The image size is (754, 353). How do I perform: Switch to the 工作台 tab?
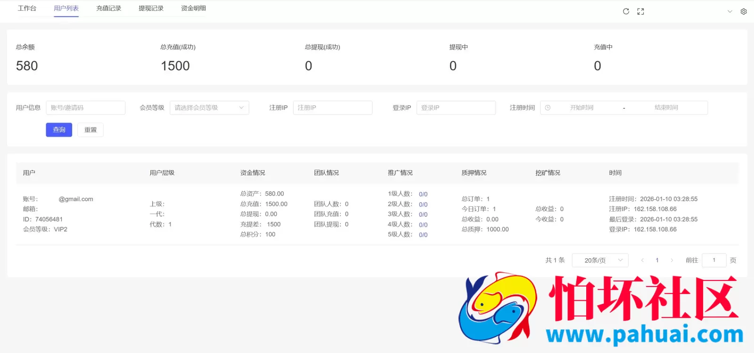point(27,8)
